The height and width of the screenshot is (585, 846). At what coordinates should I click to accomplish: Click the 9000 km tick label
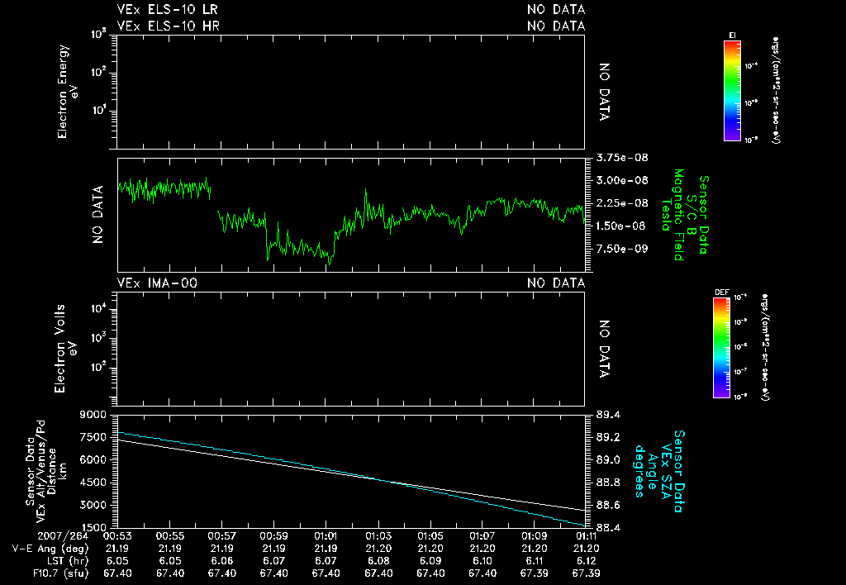coord(93,415)
